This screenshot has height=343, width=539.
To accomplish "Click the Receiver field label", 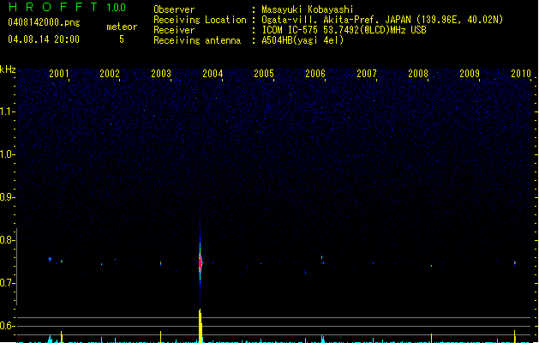I will point(174,30).
